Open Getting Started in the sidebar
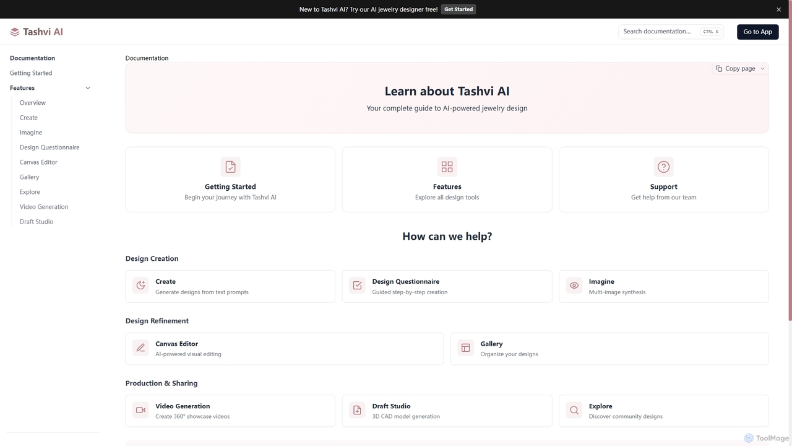This screenshot has width=792, height=446. click(31, 73)
